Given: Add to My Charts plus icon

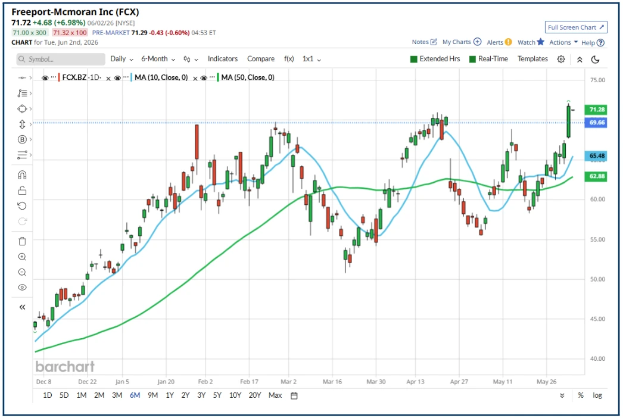Looking at the screenshot, I should (478, 42).
